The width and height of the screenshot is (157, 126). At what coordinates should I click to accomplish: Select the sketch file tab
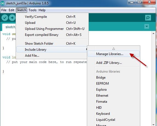tap(9, 27)
